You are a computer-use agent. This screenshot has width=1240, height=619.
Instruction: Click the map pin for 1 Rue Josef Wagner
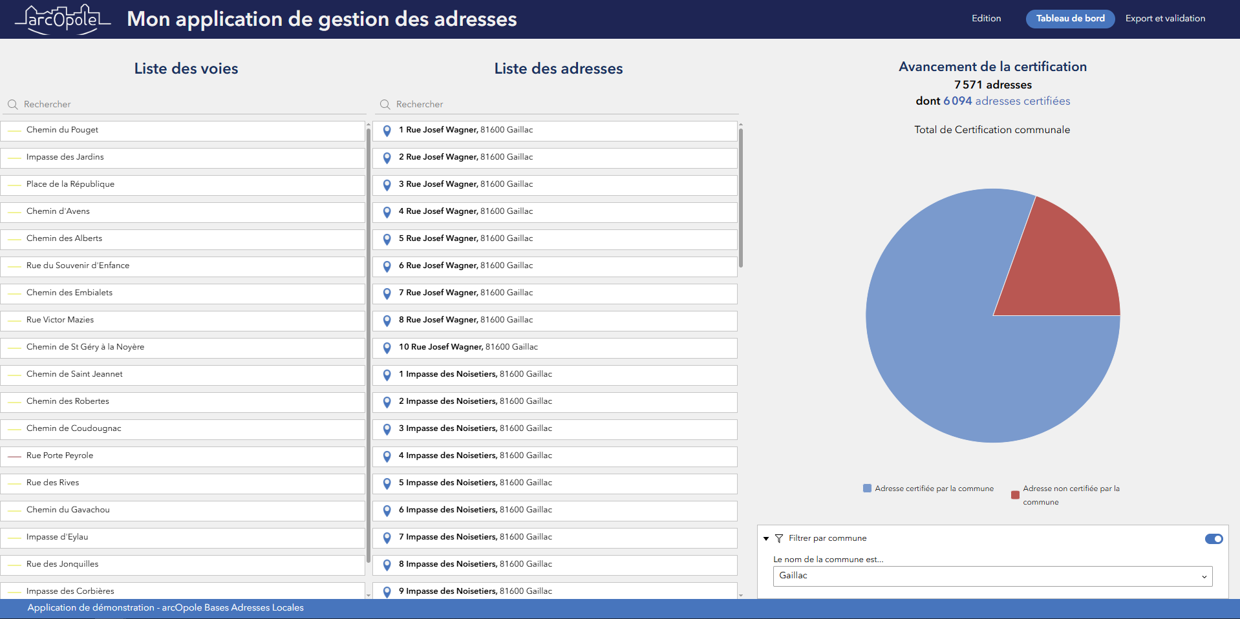(x=387, y=131)
